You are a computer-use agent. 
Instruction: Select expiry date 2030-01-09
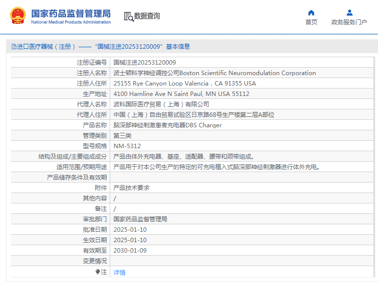click(x=130, y=251)
